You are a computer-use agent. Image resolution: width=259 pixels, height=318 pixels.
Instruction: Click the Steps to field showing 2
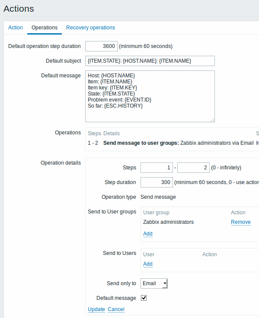tap(193, 168)
